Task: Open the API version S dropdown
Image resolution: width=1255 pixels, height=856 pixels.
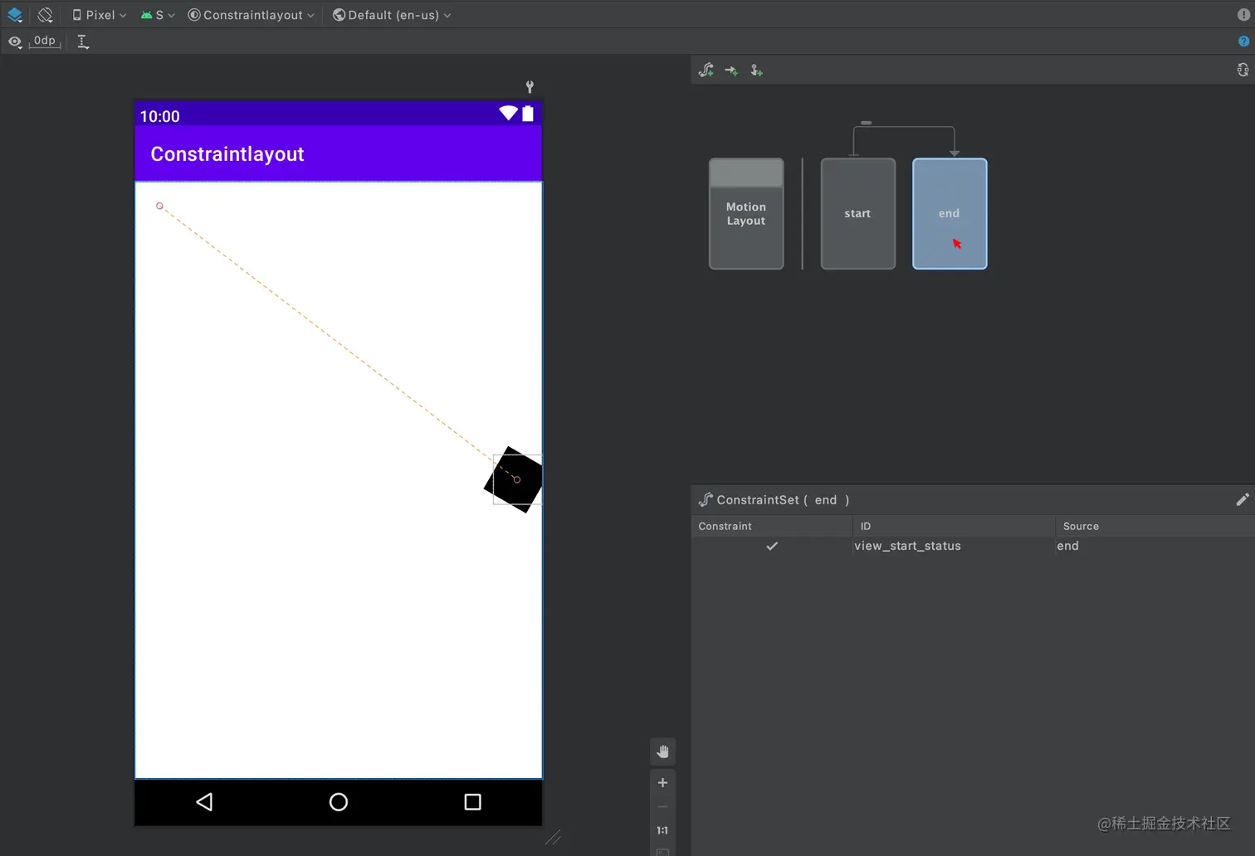Action: (x=158, y=15)
